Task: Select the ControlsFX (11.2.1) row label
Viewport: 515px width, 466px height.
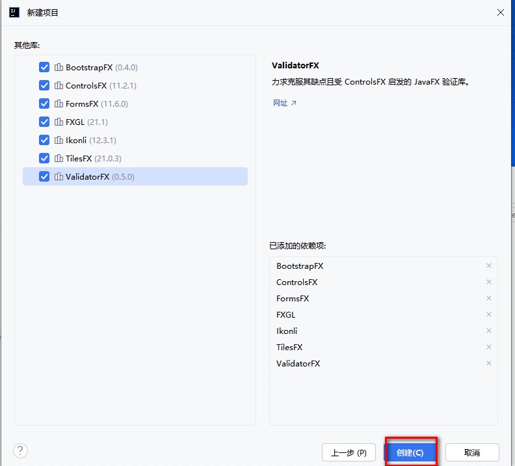Action: point(101,85)
